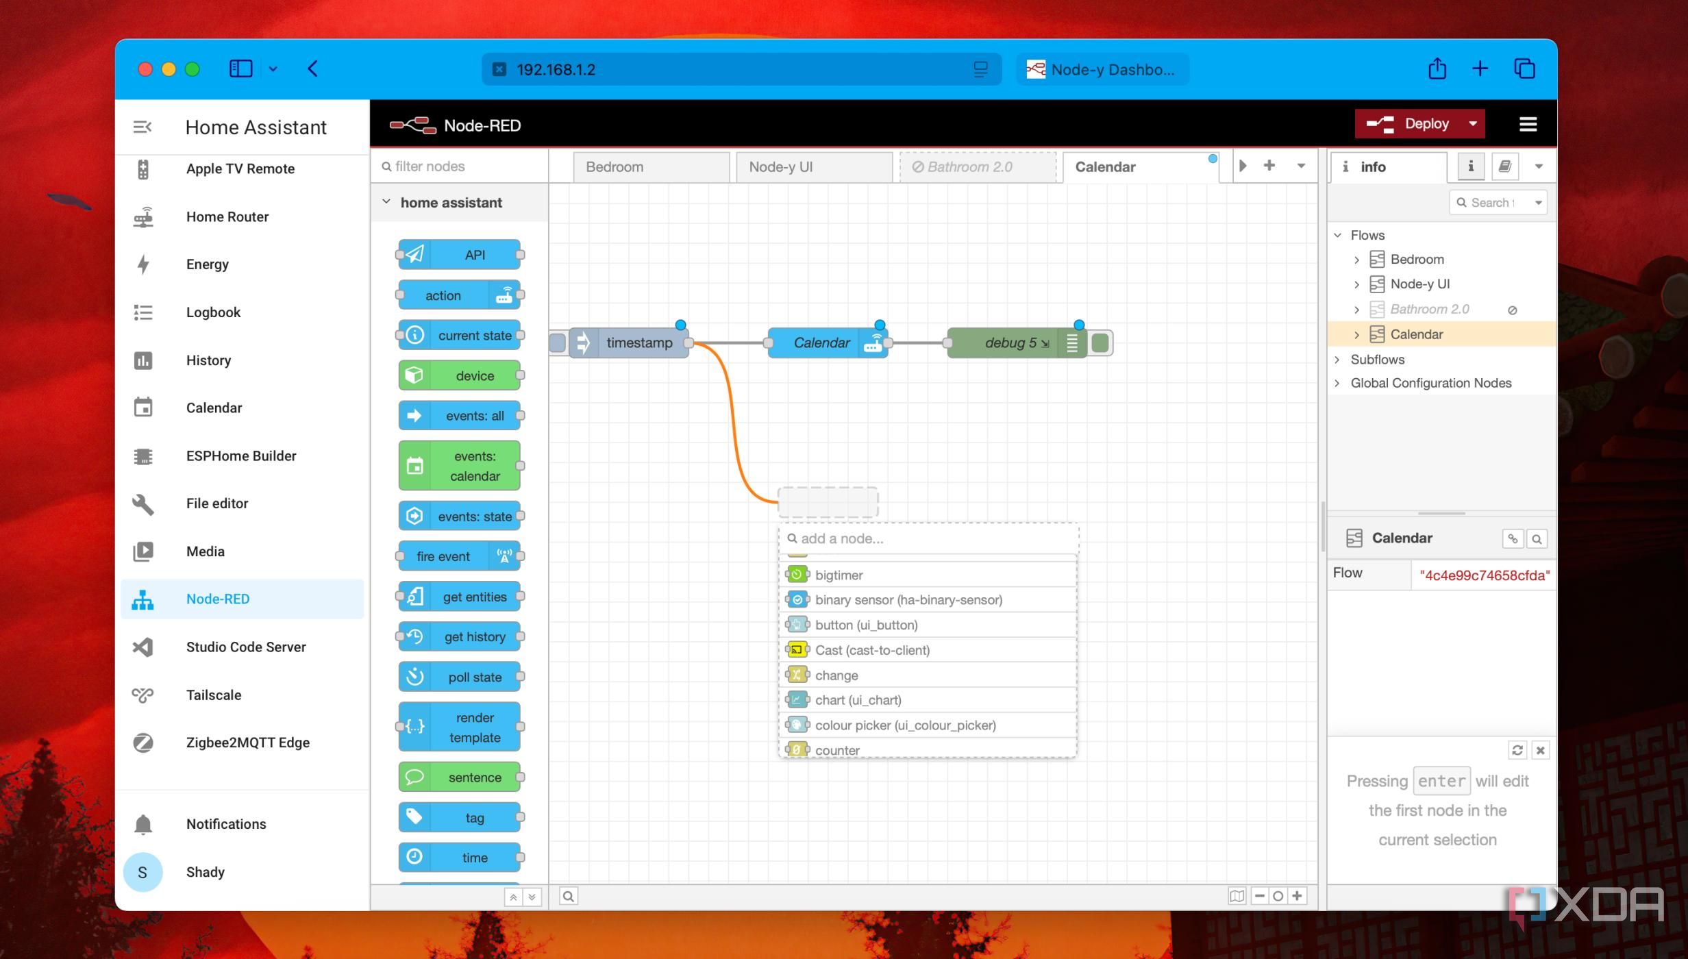
Task: Select the events: state palette node
Action: pyautogui.click(x=459, y=516)
